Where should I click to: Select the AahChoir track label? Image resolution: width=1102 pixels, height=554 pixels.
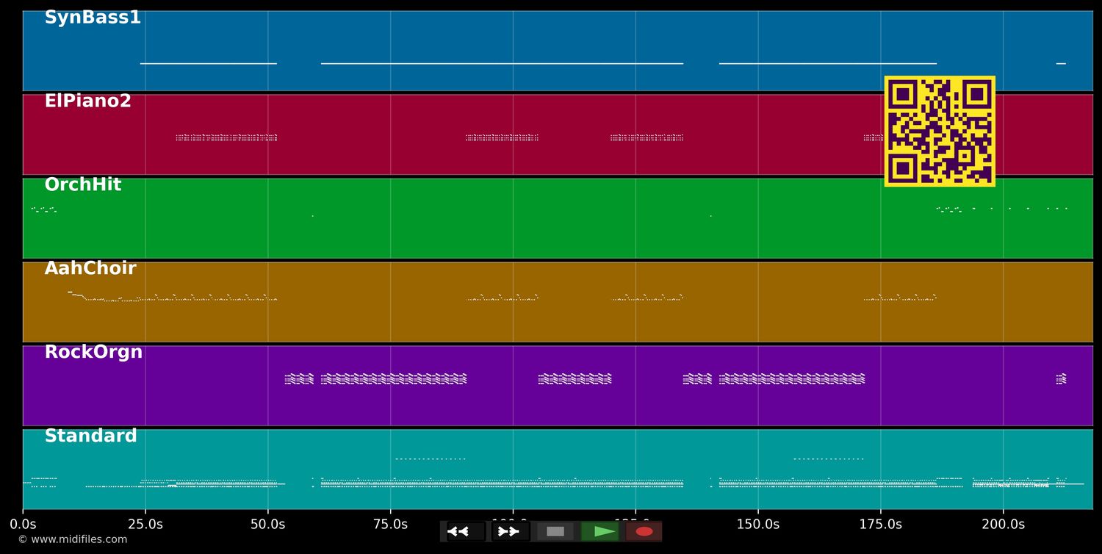click(x=90, y=269)
